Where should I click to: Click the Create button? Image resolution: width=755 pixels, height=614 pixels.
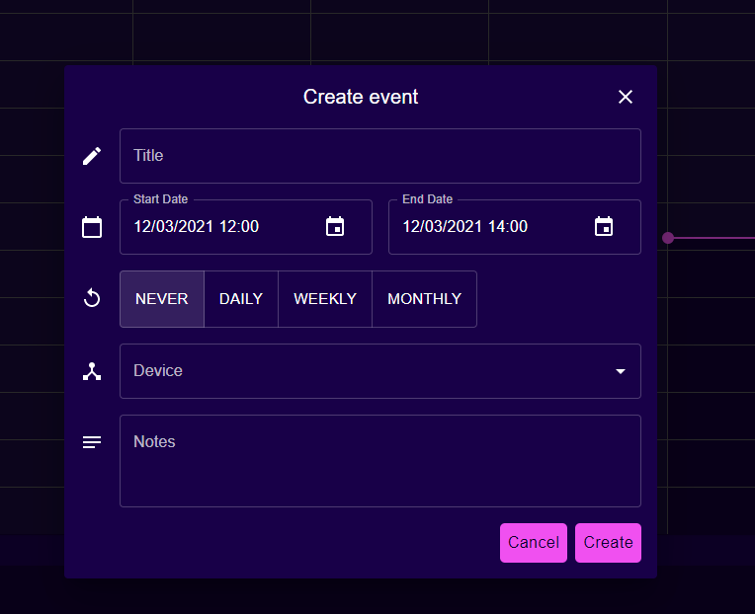(608, 543)
